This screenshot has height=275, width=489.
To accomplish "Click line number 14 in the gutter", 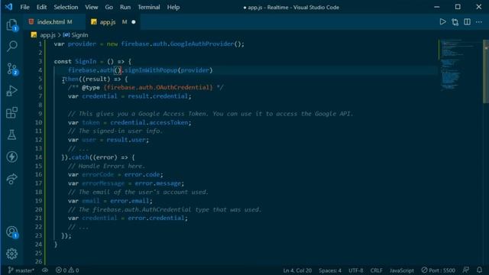I will click(x=38, y=157).
